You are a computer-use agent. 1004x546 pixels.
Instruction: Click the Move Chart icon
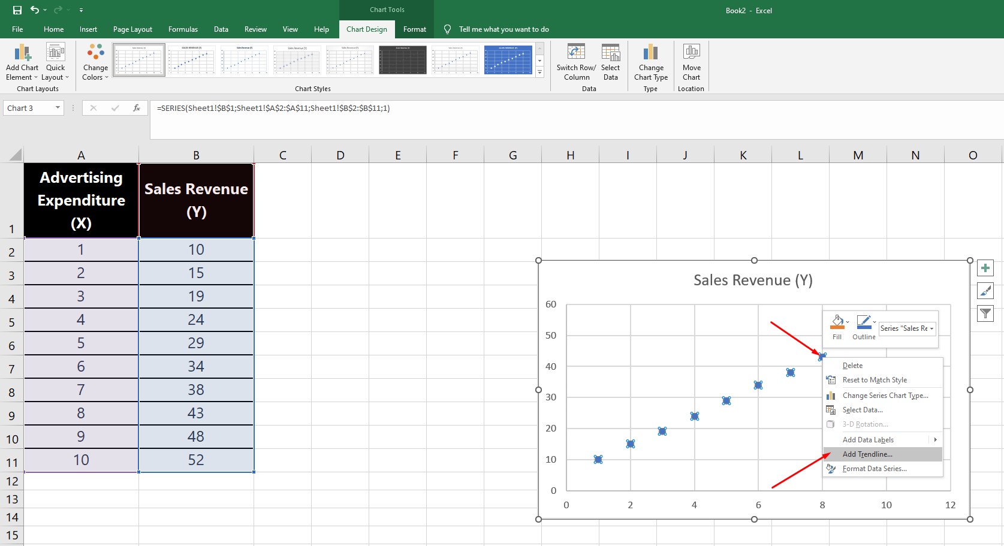point(691,53)
